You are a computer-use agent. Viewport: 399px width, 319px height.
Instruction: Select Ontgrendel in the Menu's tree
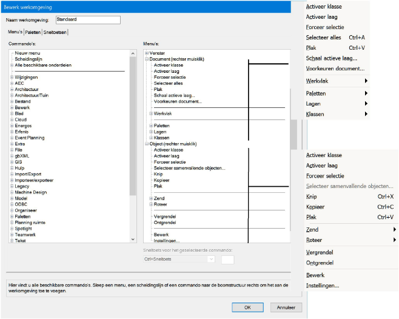(165, 223)
